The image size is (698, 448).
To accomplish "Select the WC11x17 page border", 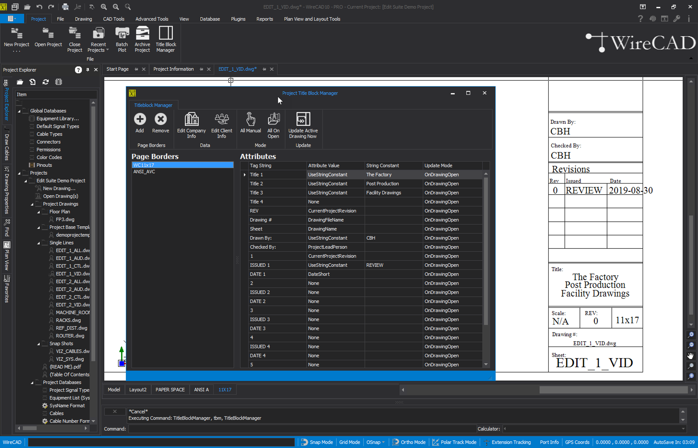I will pos(182,165).
